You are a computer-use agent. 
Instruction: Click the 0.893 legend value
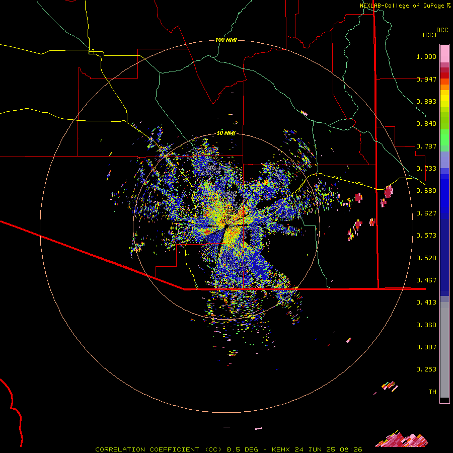[x=426, y=101]
